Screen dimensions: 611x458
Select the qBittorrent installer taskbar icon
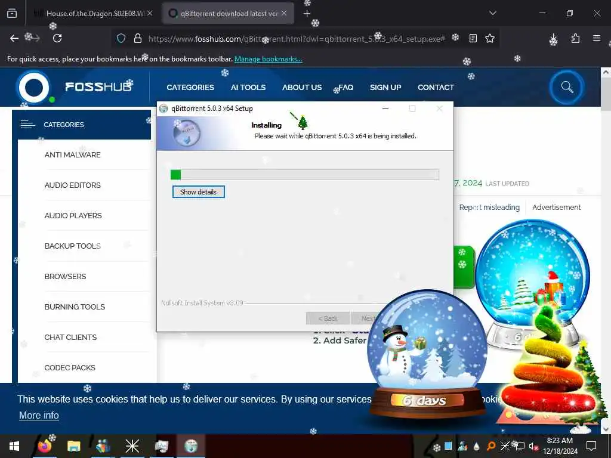point(192,446)
